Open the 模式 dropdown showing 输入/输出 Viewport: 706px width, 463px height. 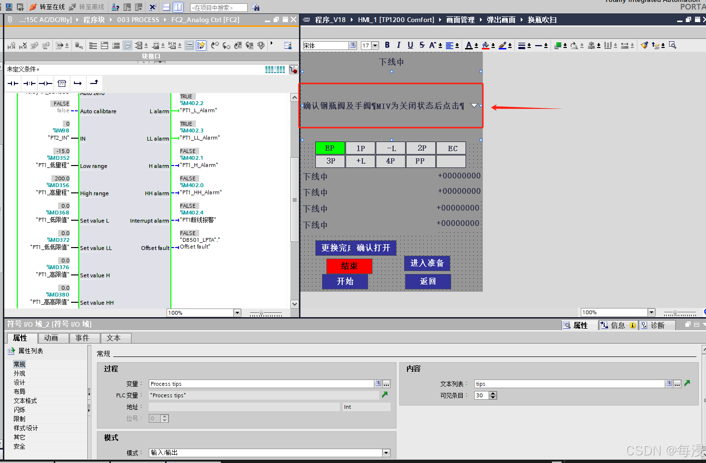(386, 453)
